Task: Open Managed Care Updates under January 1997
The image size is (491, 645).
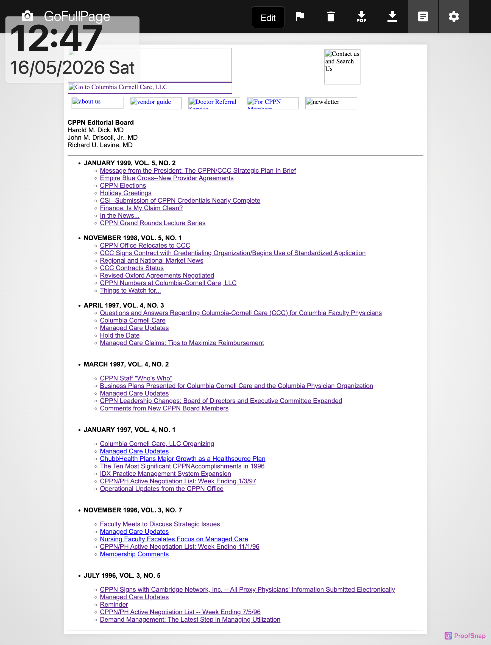Action: (x=134, y=451)
